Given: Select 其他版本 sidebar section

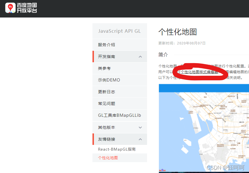Looking at the screenshot, I should (120, 127).
